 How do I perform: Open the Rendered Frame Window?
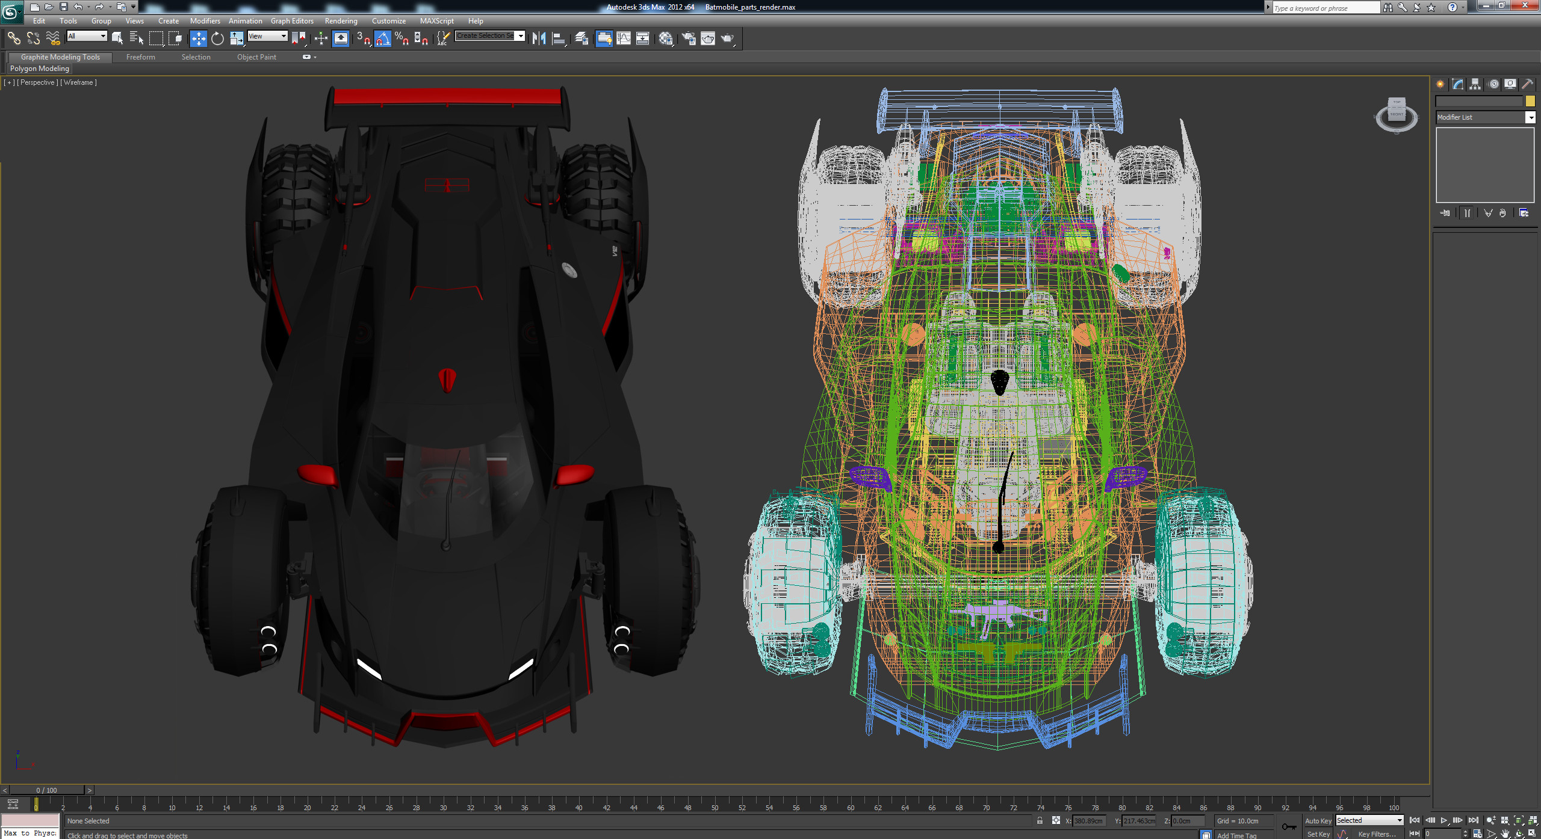[x=708, y=38]
